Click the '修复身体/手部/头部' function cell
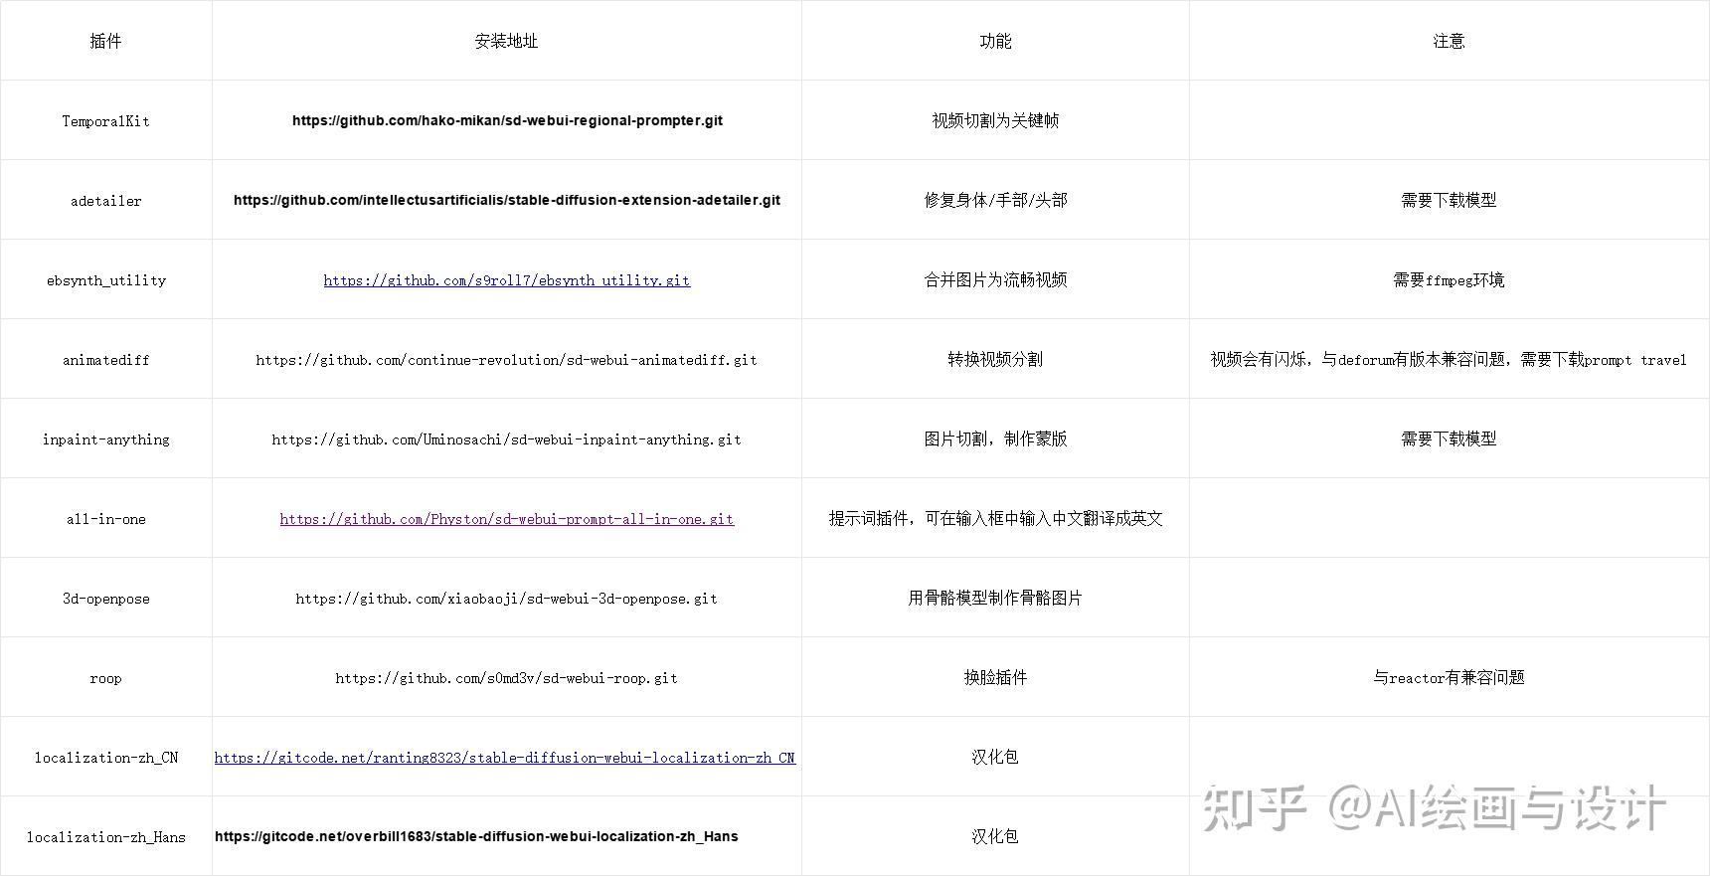The image size is (1710, 876). coord(995,200)
